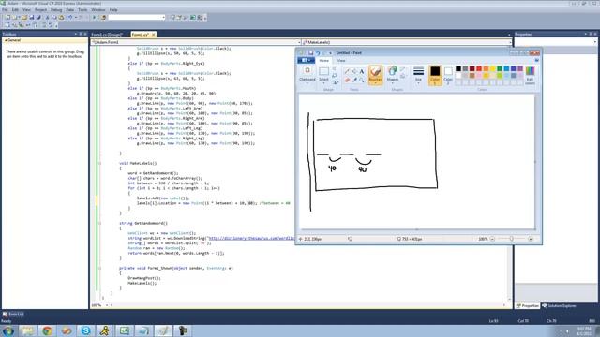
Task: Open the Find combo box in toolbar
Action: coord(137,17)
